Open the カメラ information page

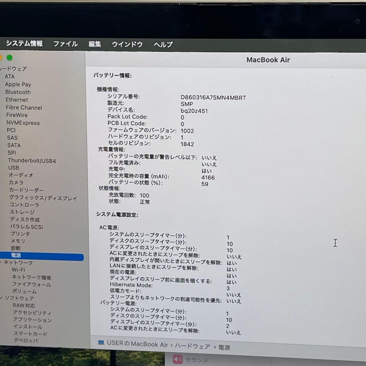click(x=16, y=182)
